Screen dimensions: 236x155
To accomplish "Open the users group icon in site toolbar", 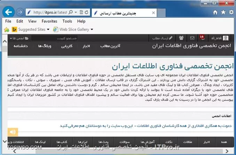I will click(x=181, y=38).
